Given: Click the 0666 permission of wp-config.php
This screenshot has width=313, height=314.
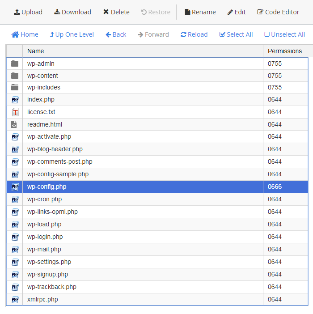Looking at the screenshot, I should click(x=275, y=187).
